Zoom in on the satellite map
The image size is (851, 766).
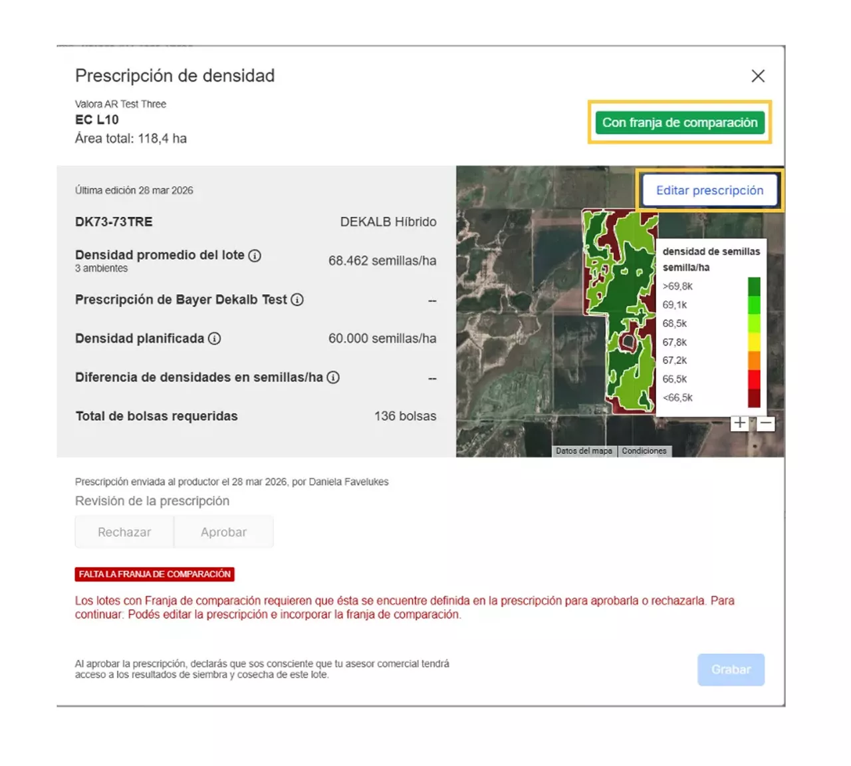(739, 423)
